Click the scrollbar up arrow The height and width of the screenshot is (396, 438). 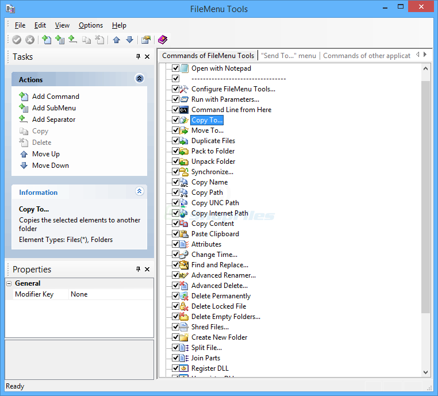[x=425, y=68]
